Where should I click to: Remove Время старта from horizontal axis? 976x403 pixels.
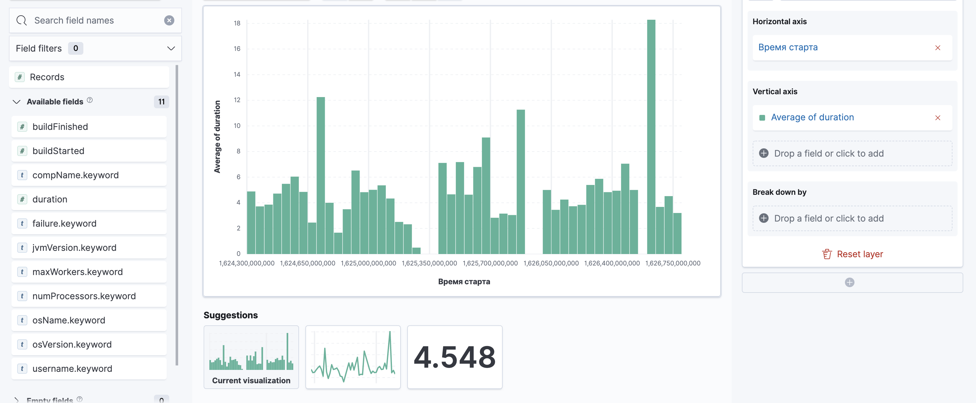tap(938, 48)
